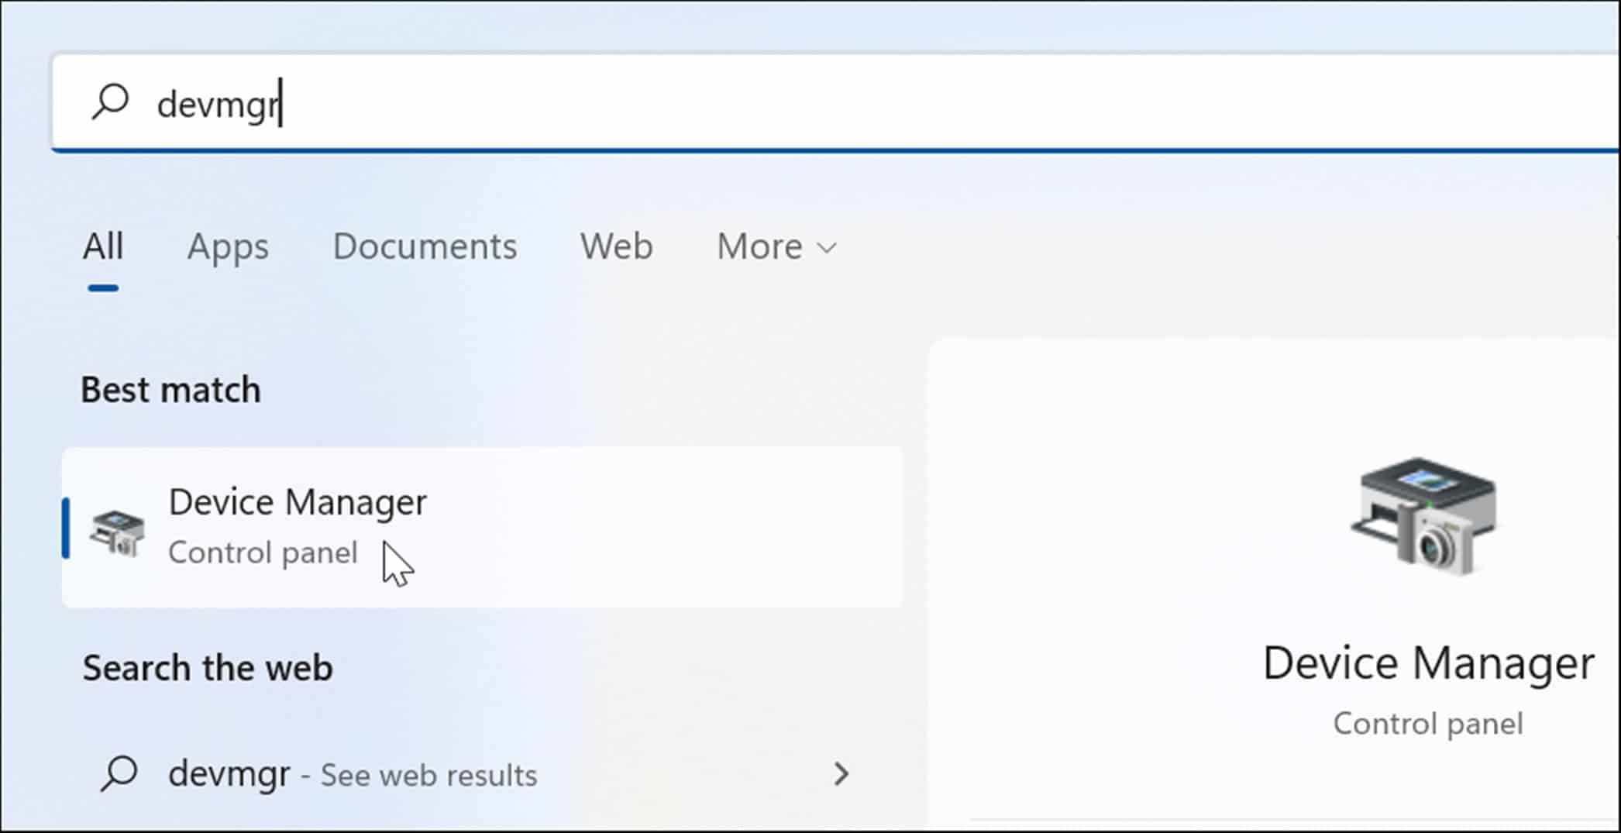Click the devmgr See web results link
This screenshot has height=833, width=1621.
pos(353,774)
